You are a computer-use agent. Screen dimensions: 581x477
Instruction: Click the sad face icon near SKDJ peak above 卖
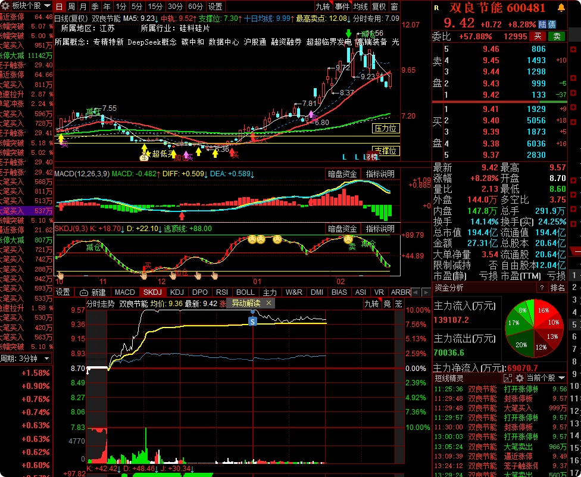(348, 240)
